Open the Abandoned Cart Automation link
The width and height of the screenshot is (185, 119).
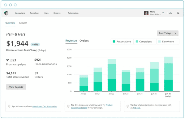45,106
